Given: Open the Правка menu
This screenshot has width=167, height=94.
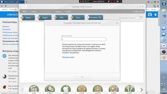Looking at the screenshot, I should click(x=34, y=11).
